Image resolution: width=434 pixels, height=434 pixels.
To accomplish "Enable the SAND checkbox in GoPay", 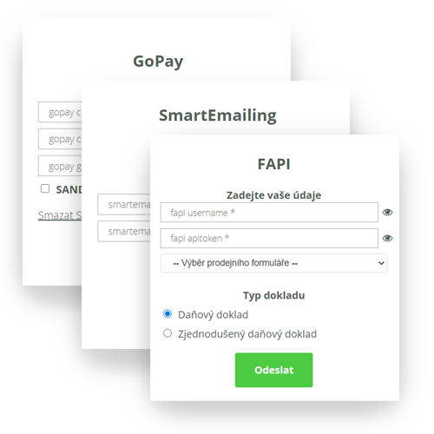I will [x=45, y=188].
